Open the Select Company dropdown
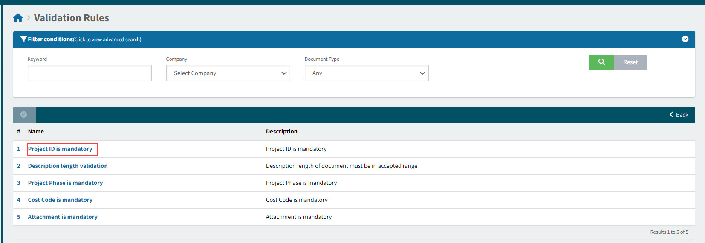 [228, 73]
